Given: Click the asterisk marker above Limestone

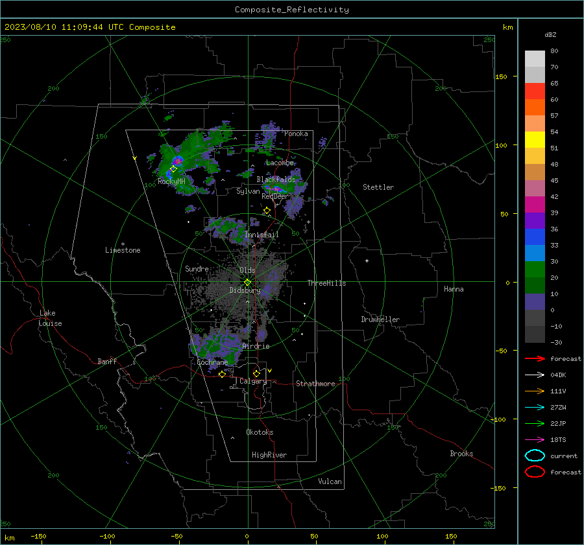Looking at the screenshot, I should (123, 244).
